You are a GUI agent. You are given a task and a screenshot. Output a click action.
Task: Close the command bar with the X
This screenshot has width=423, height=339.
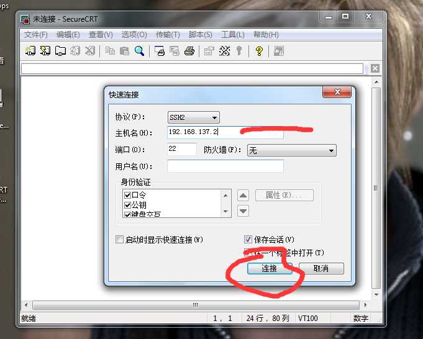[x=375, y=68]
